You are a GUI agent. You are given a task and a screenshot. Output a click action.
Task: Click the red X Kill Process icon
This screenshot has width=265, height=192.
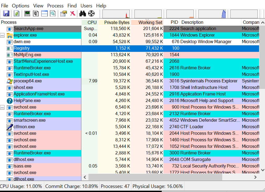[73, 13]
